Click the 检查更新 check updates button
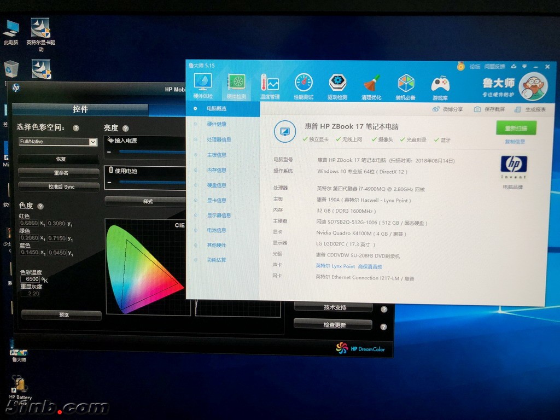 pyautogui.click(x=334, y=325)
